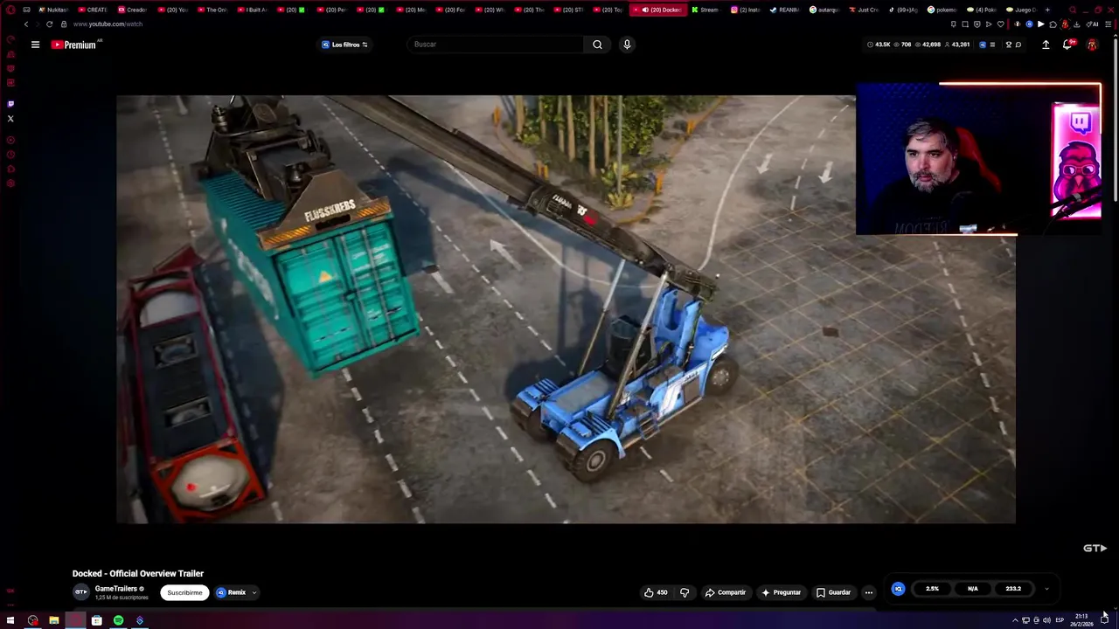This screenshot has width=1119, height=629.
Task: Open the upload arrow icon in YouTube header
Action: pyautogui.click(x=1046, y=45)
